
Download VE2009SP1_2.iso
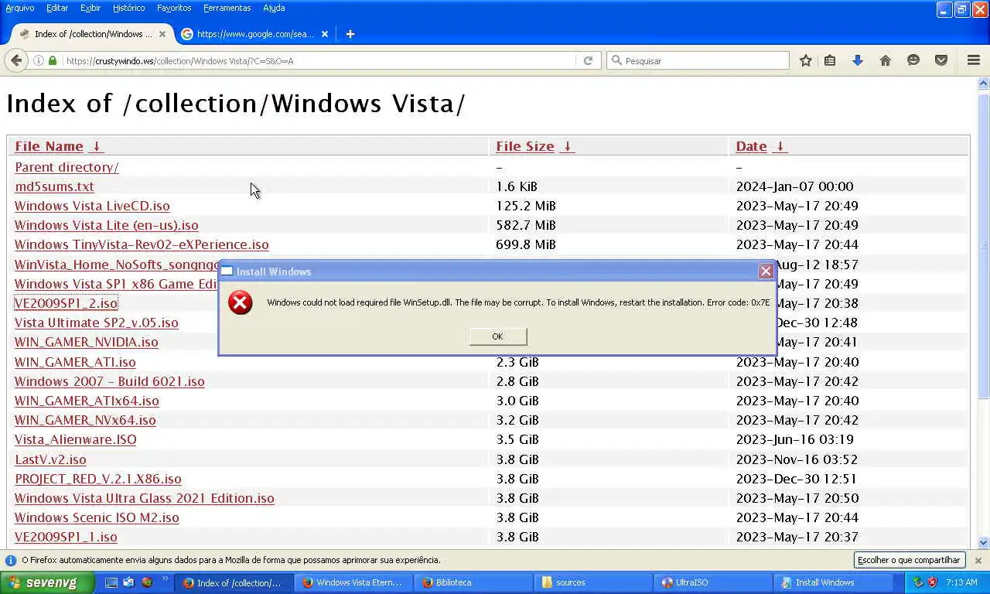point(66,303)
